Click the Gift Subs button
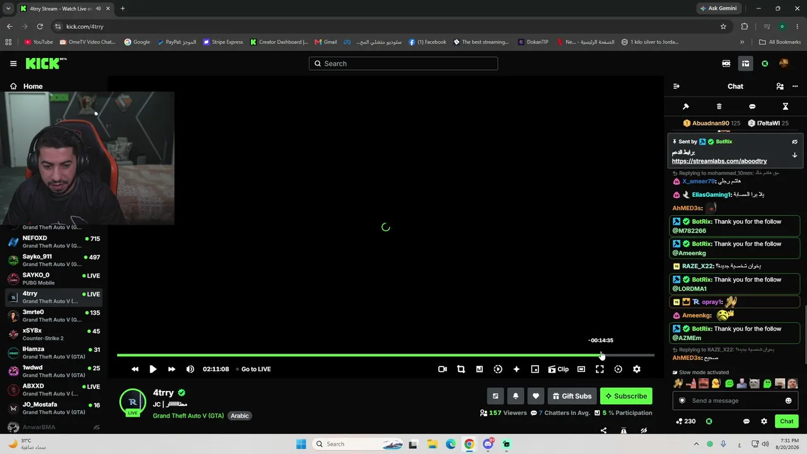807x454 pixels. [x=572, y=396]
